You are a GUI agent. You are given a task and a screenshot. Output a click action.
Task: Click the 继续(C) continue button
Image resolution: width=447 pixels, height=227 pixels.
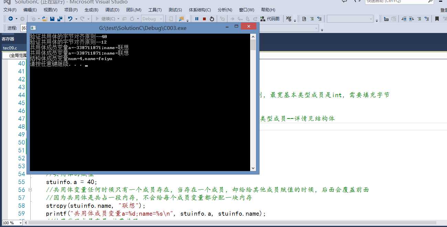pyautogui.click(x=105, y=19)
